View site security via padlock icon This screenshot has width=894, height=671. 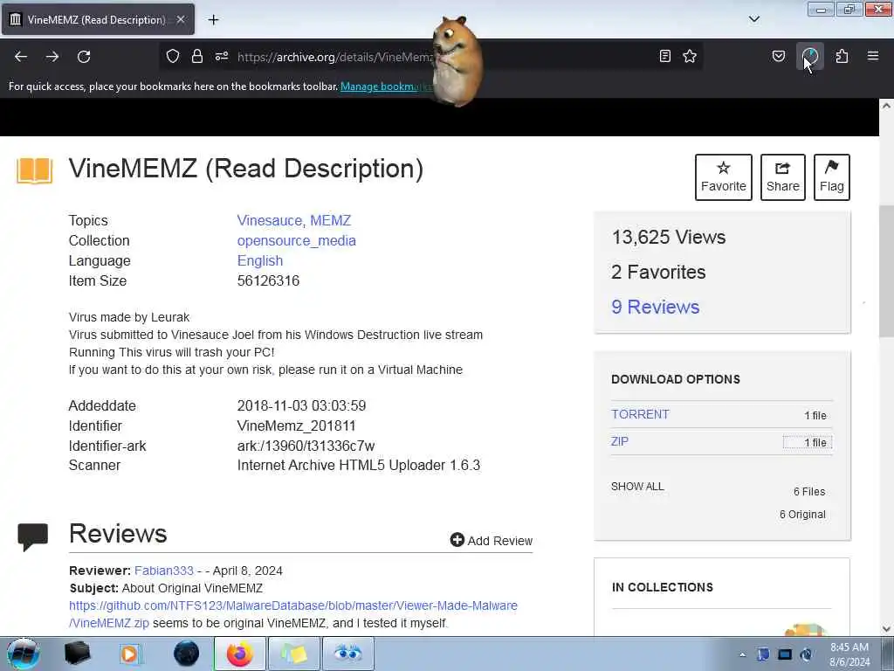197,56
